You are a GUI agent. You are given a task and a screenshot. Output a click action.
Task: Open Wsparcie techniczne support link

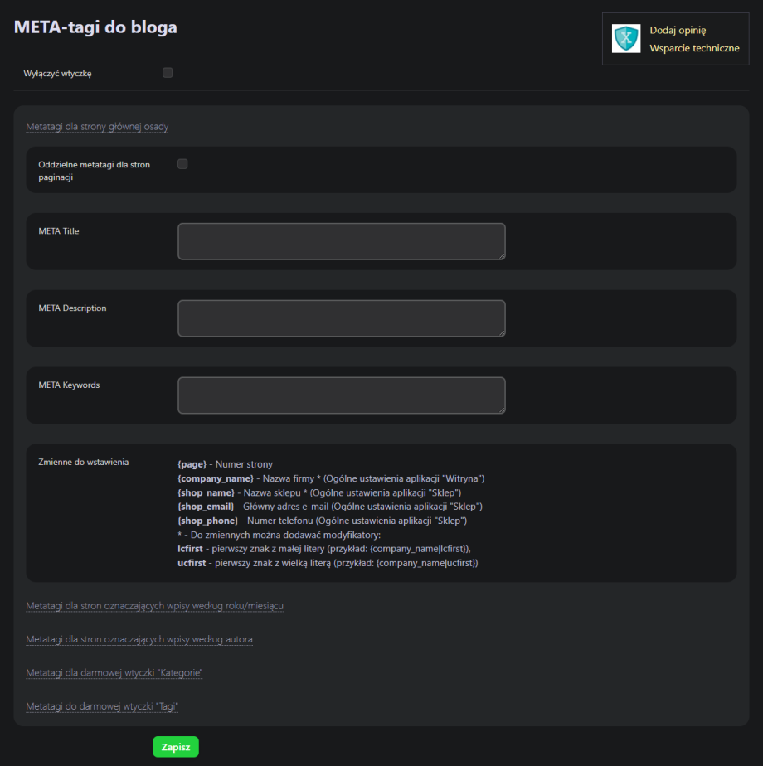(694, 48)
